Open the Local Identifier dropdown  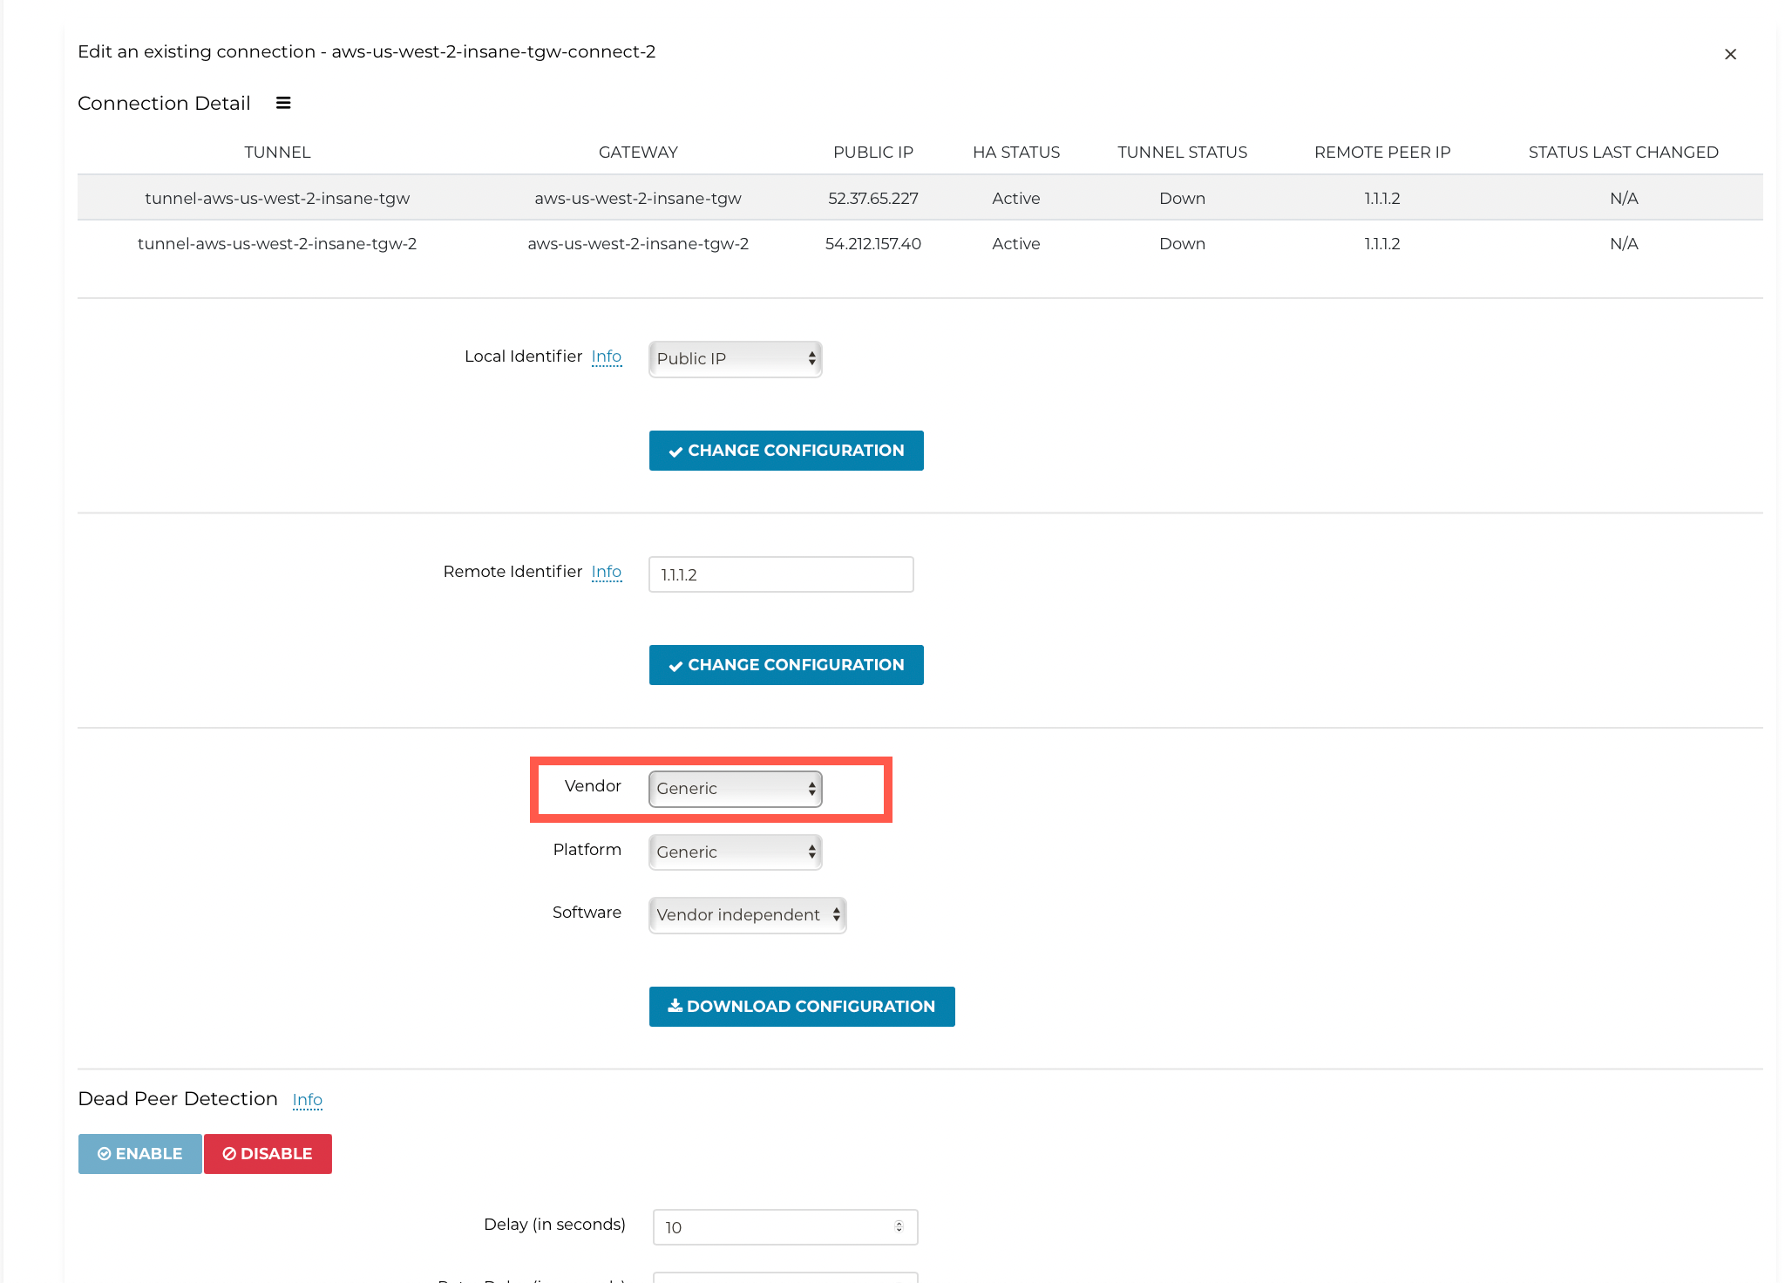[735, 358]
